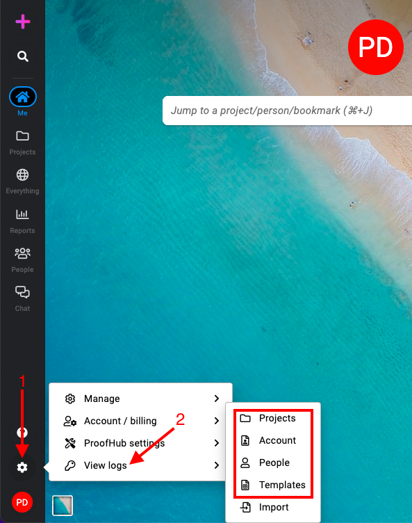The width and height of the screenshot is (412, 523).
Task: Open the Everything globe icon
Action: coord(22,182)
